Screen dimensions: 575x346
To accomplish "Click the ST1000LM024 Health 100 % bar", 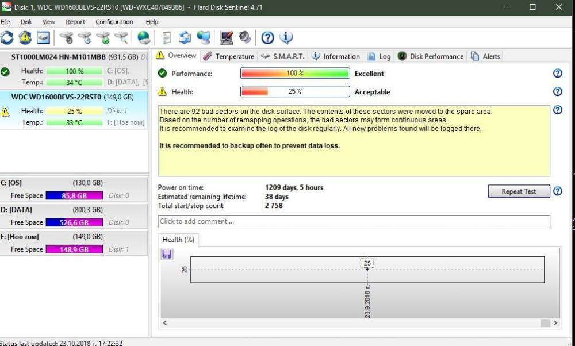I will [74, 71].
